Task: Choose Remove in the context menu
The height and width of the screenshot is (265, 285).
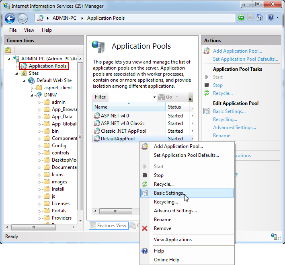Action: tap(187, 228)
